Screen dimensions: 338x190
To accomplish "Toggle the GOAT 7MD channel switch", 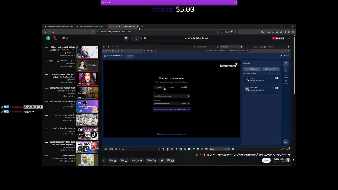I will click(276, 88).
